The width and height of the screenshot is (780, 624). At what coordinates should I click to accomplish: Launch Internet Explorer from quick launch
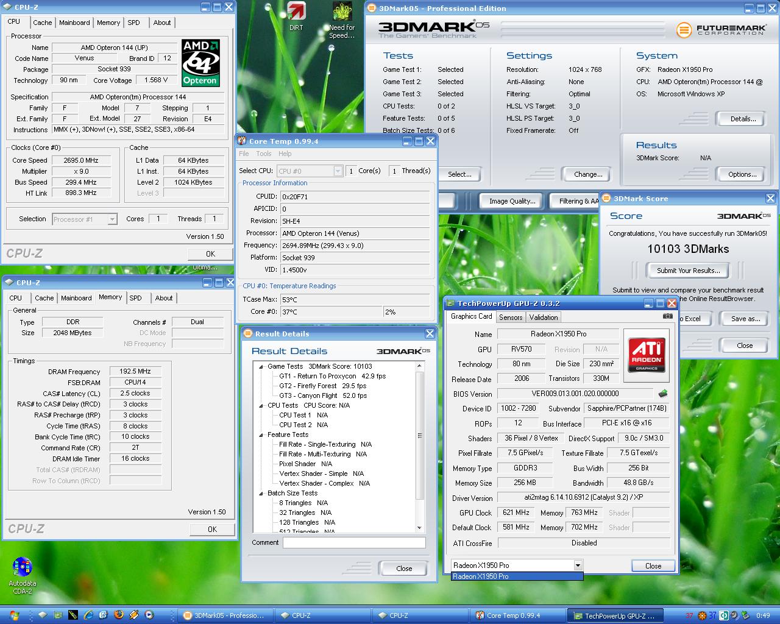point(88,615)
